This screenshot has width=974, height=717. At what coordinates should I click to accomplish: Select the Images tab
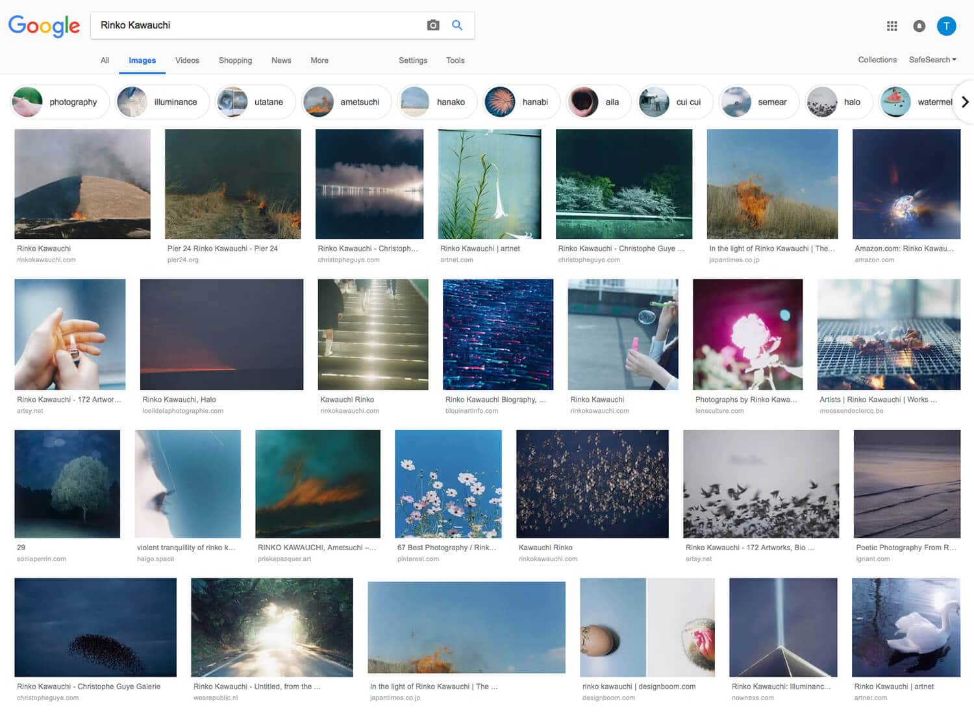click(x=142, y=60)
